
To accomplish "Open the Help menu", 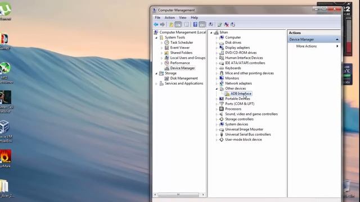I will [194, 17].
